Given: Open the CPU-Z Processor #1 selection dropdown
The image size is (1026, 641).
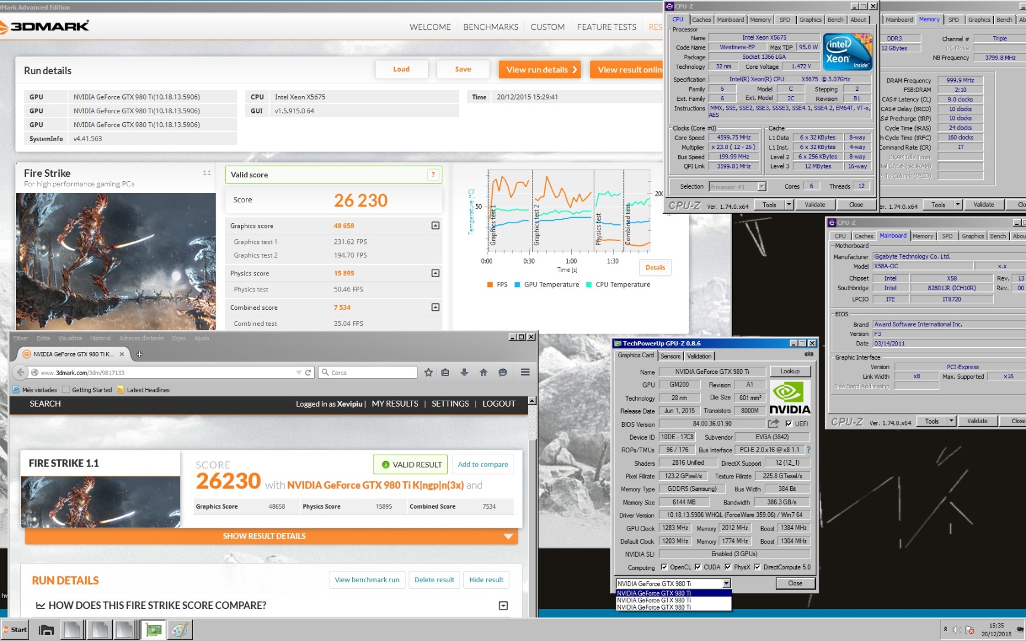Looking at the screenshot, I should 761,186.
